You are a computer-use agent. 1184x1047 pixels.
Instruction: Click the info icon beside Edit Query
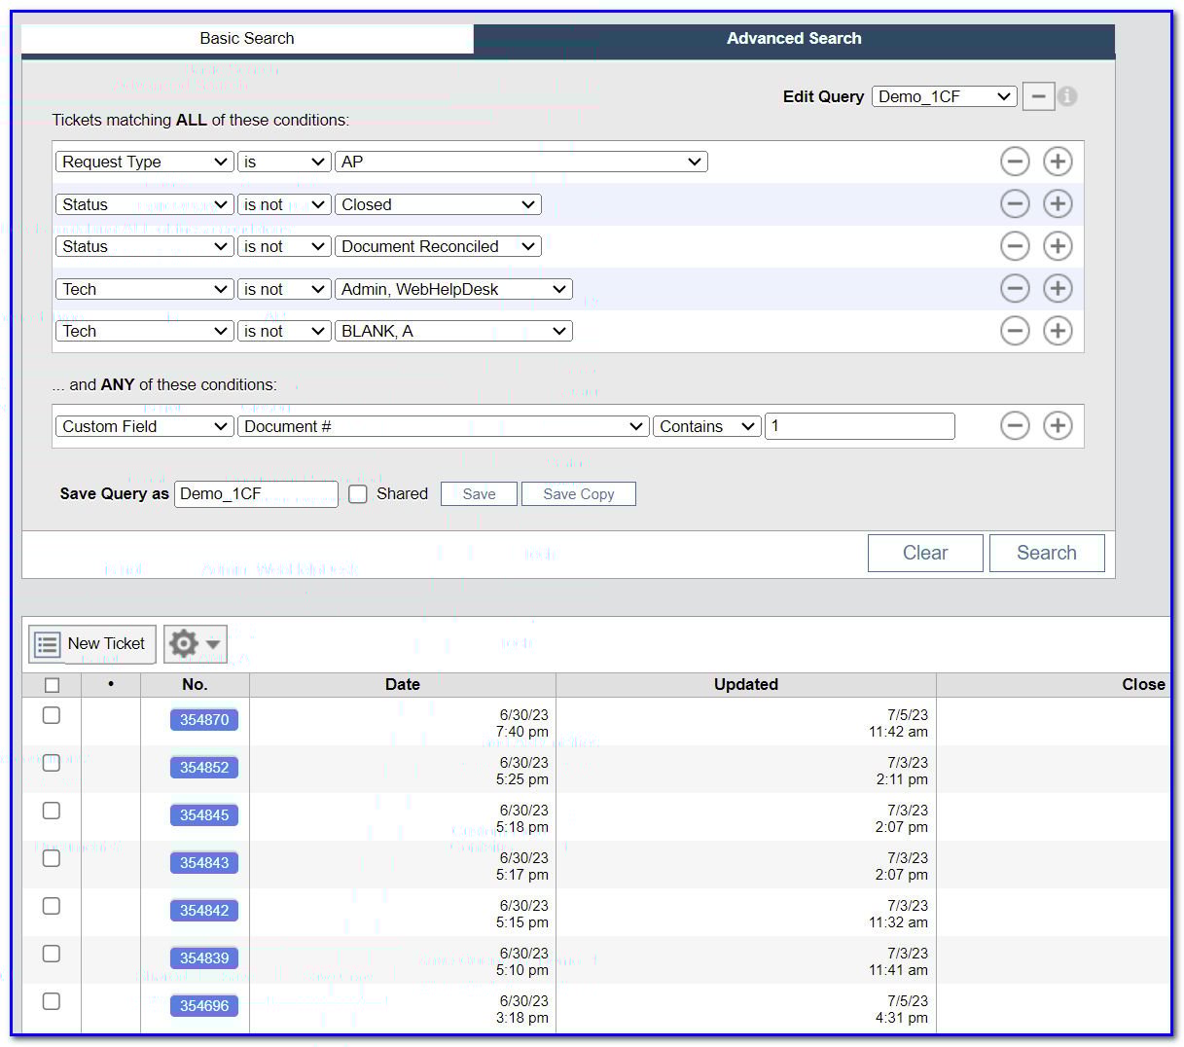(x=1067, y=96)
